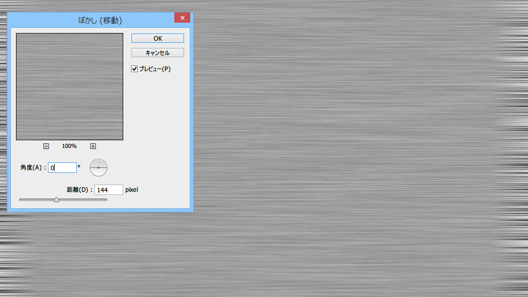Click the ぼかし (移動) dialog title
This screenshot has width=528, height=297.
coord(100,21)
